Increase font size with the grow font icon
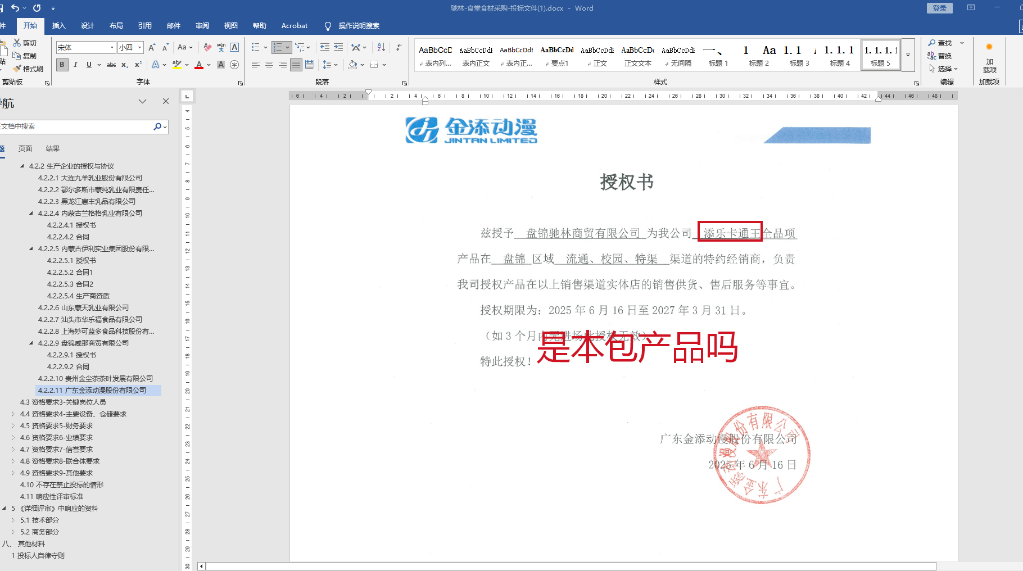This screenshot has height=571, width=1023. [152, 47]
